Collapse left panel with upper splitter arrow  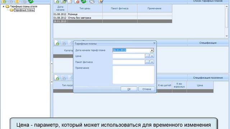tap(52, 64)
